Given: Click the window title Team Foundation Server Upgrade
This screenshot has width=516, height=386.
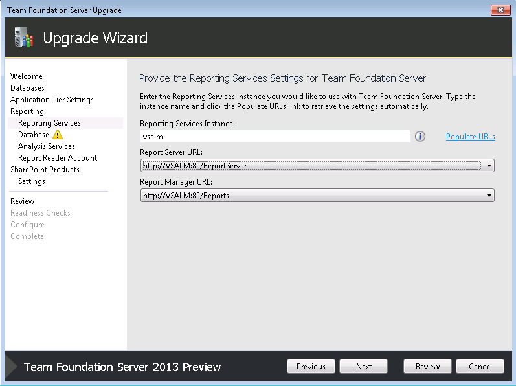Looking at the screenshot, I should [x=64, y=10].
